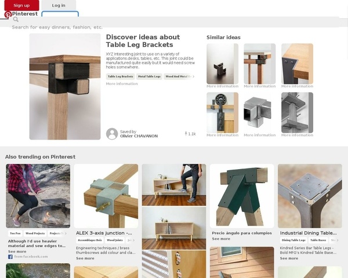The image size is (348, 278).
Task: Expand See more under Precio ángulo para columpios
Action: [x=221, y=239]
